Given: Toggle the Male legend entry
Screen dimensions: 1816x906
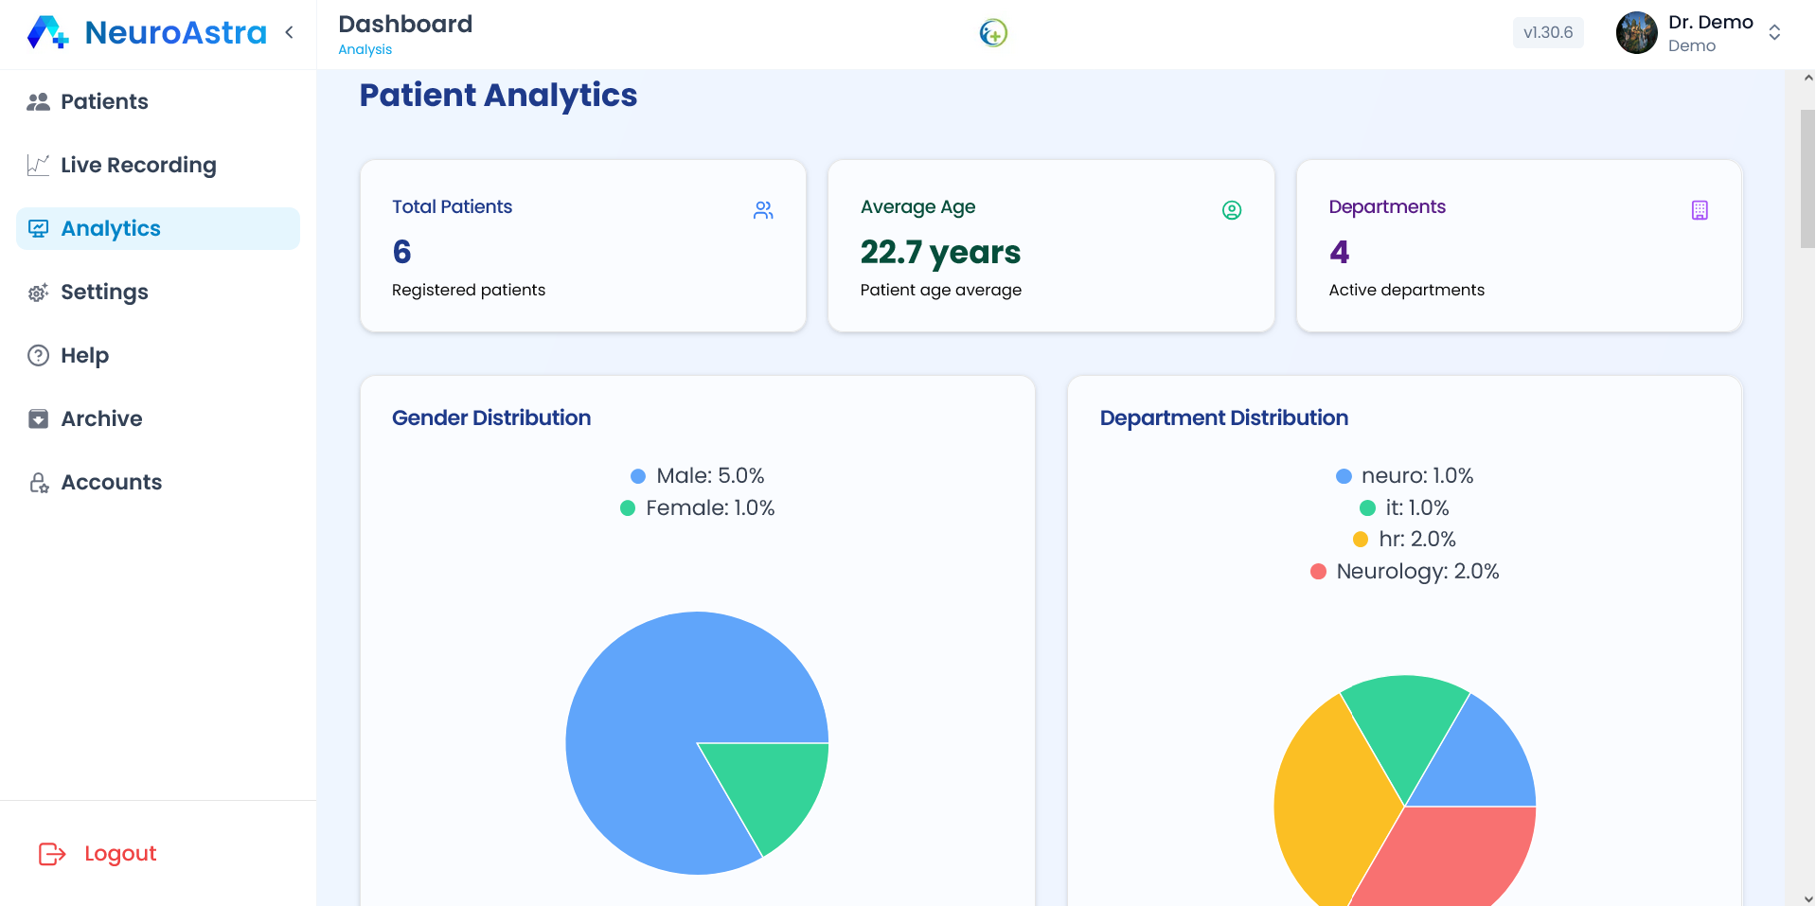Looking at the screenshot, I should point(698,476).
